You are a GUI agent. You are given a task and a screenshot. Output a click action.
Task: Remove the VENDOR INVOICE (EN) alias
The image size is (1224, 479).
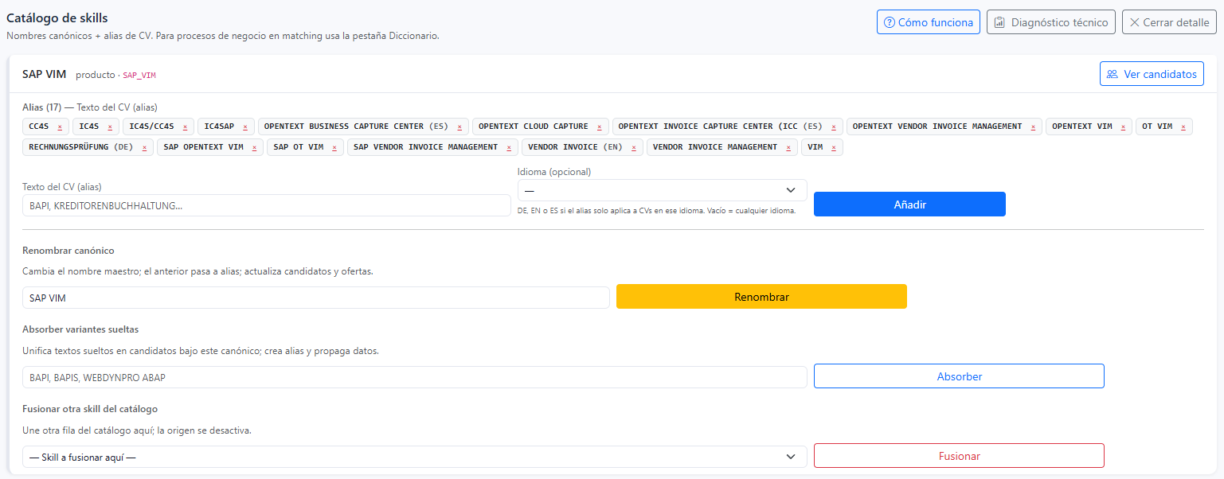point(633,147)
